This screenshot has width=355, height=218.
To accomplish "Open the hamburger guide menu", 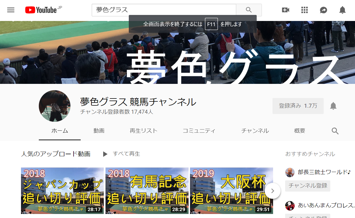I will click(11, 10).
